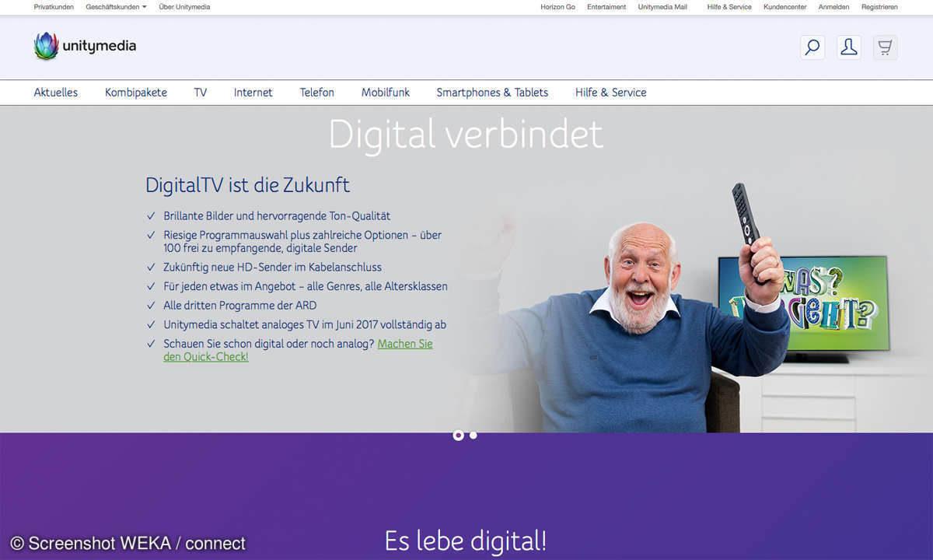
Task: Click text 'Alle dritten Programme der ARD'
Action: click(239, 306)
